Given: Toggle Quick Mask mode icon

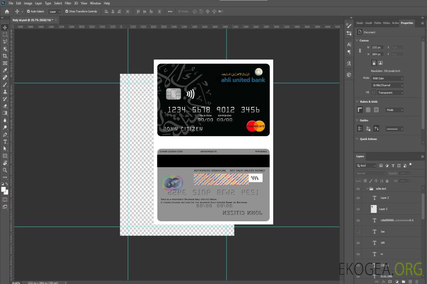Looking at the screenshot, I should click(5, 200).
